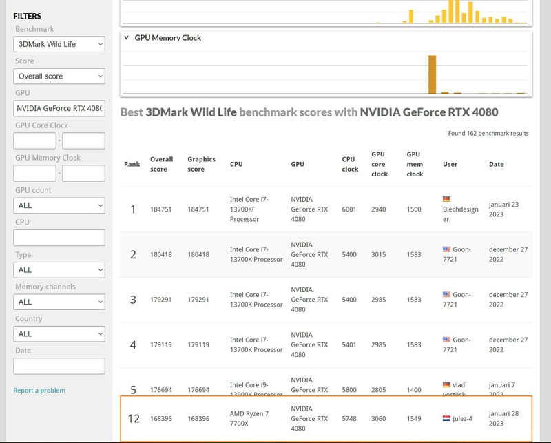
Task: Focus the CPU filter text field
Action: (x=59, y=238)
